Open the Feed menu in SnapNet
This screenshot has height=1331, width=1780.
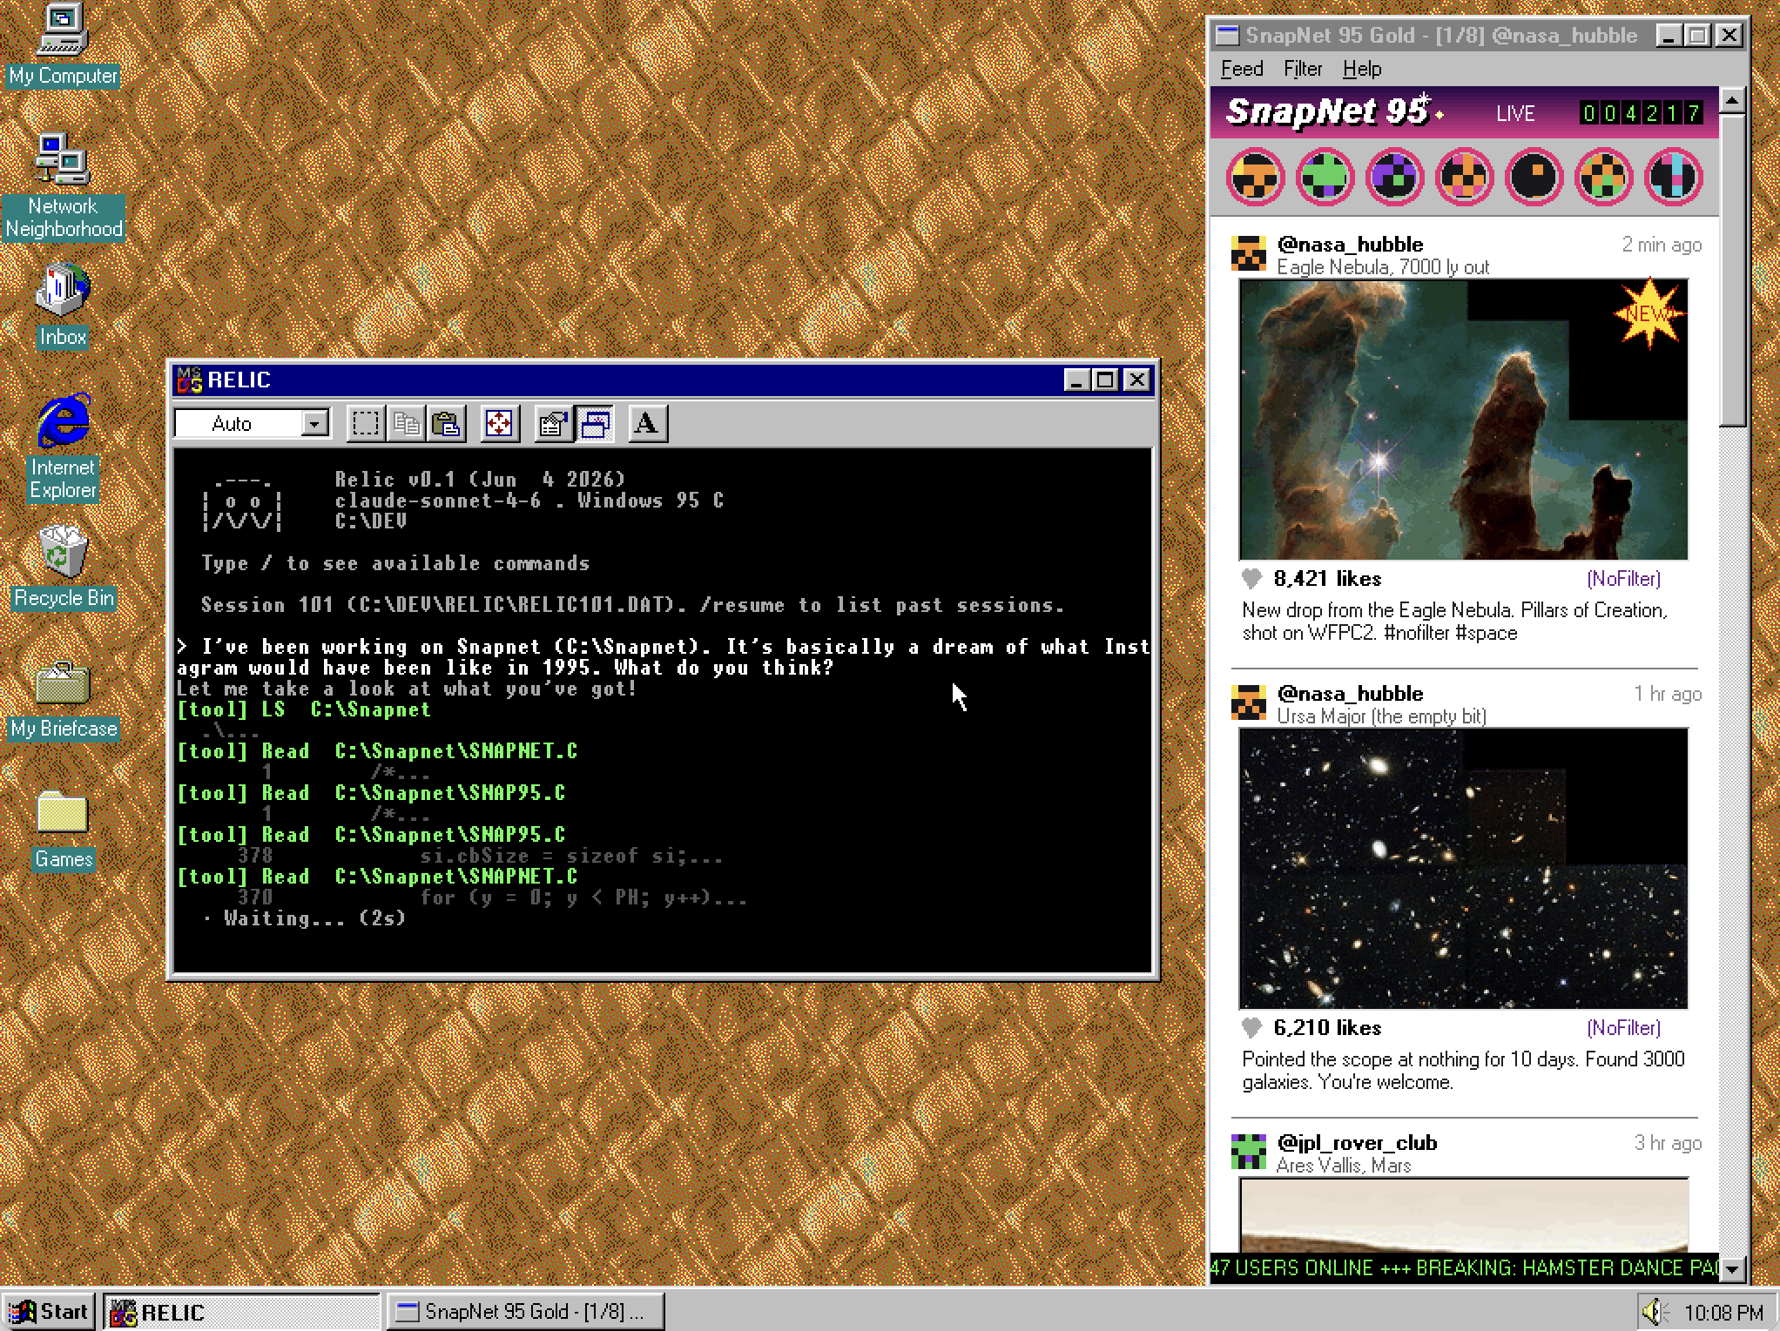(x=1242, y=69)
